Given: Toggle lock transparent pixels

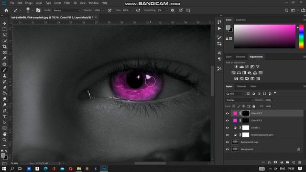Looking at the screenshot, I should tap(234, 106).
